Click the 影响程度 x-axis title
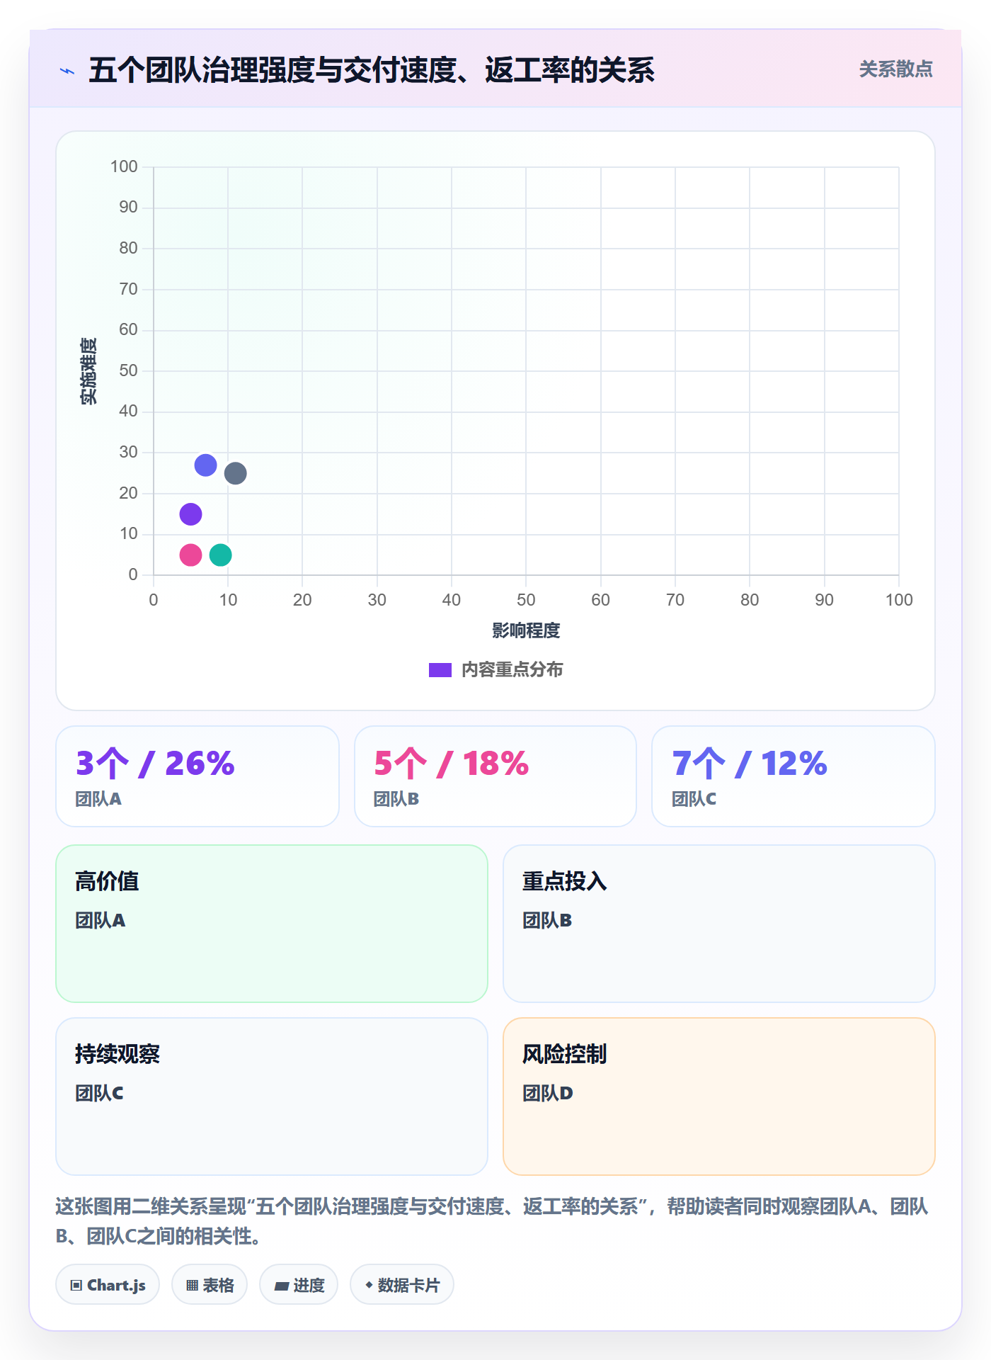The width and height of the screenshot is (991, 1360). click(x=526, y=630)
